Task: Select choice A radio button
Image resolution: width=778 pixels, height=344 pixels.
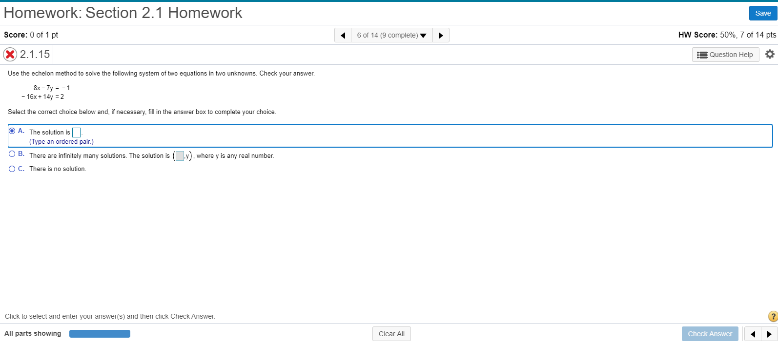Action: click(12, 131)
